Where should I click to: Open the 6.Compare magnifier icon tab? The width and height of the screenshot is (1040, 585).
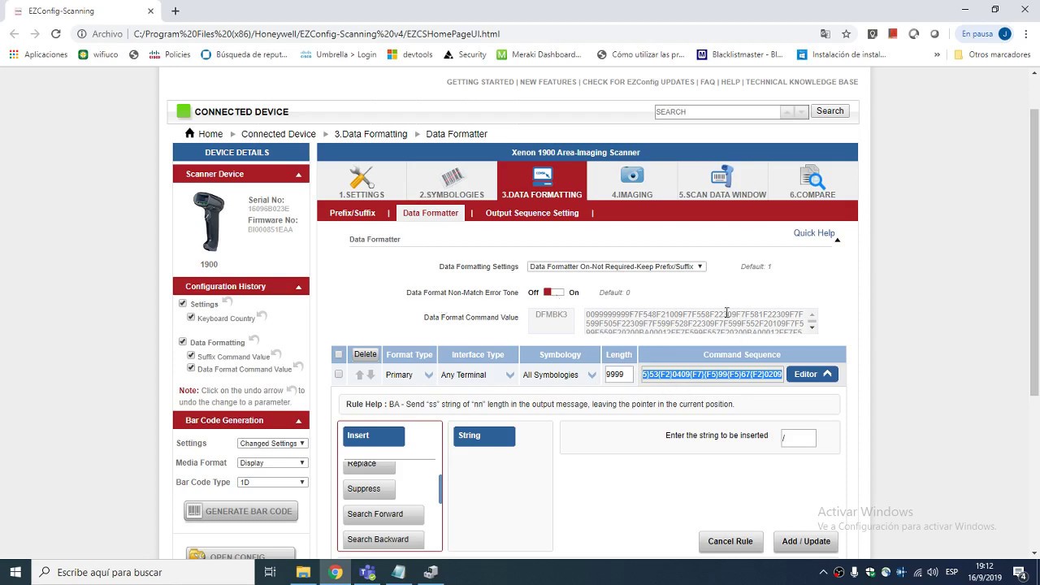click(x=812, y=182)
